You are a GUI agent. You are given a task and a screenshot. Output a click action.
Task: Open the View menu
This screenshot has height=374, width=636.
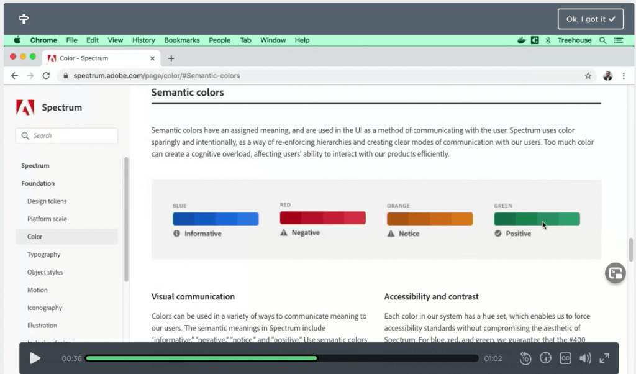[x=115, y=40]
